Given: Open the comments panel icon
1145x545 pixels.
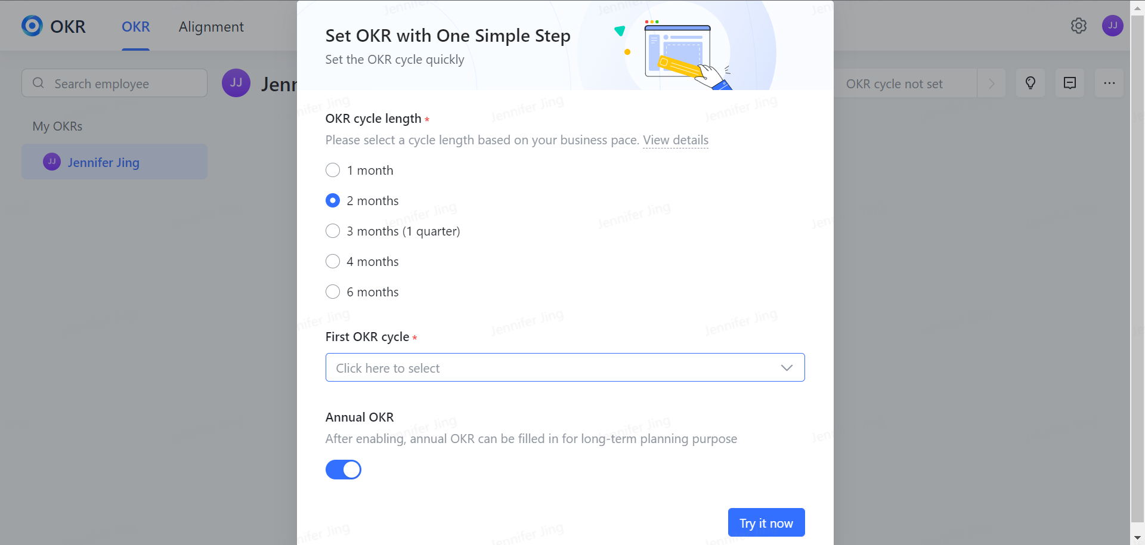Looking at the screenshot, I should tap(1070, 83).
